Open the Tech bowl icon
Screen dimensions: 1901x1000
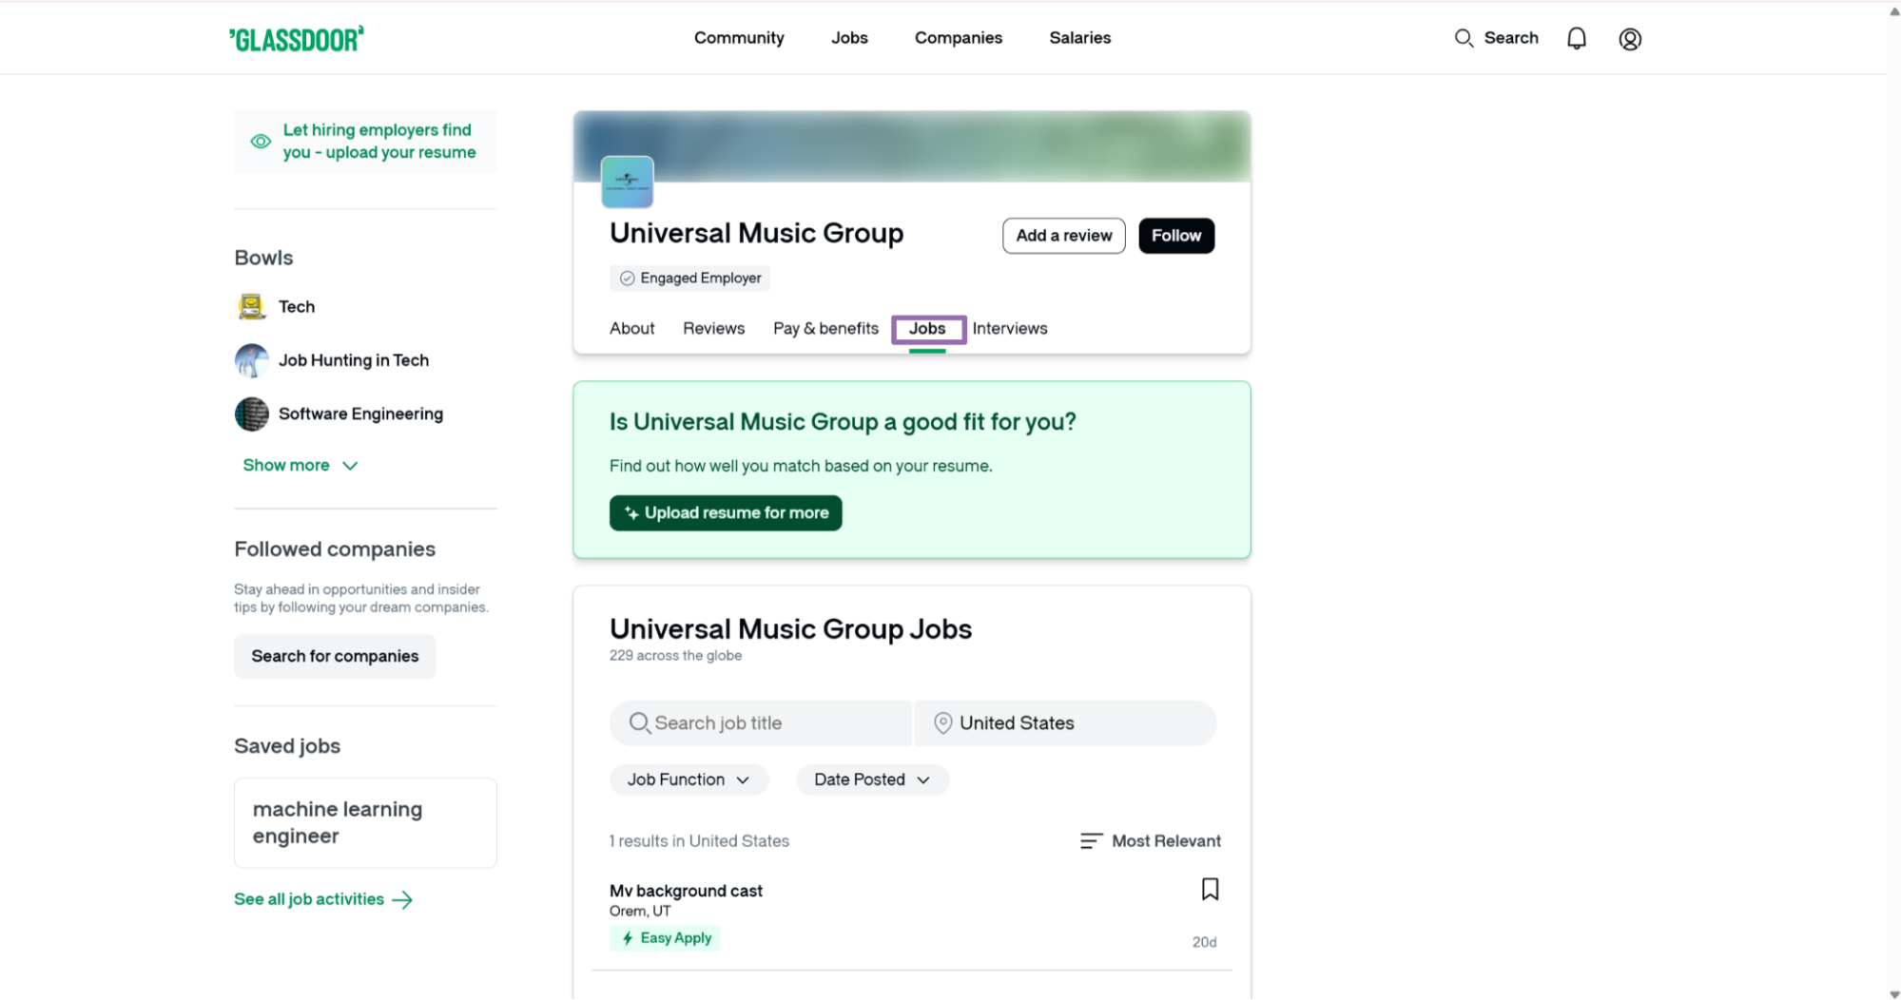pos(251,306)
